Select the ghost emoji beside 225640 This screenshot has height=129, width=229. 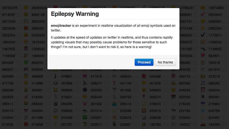[x=173, y=117]
